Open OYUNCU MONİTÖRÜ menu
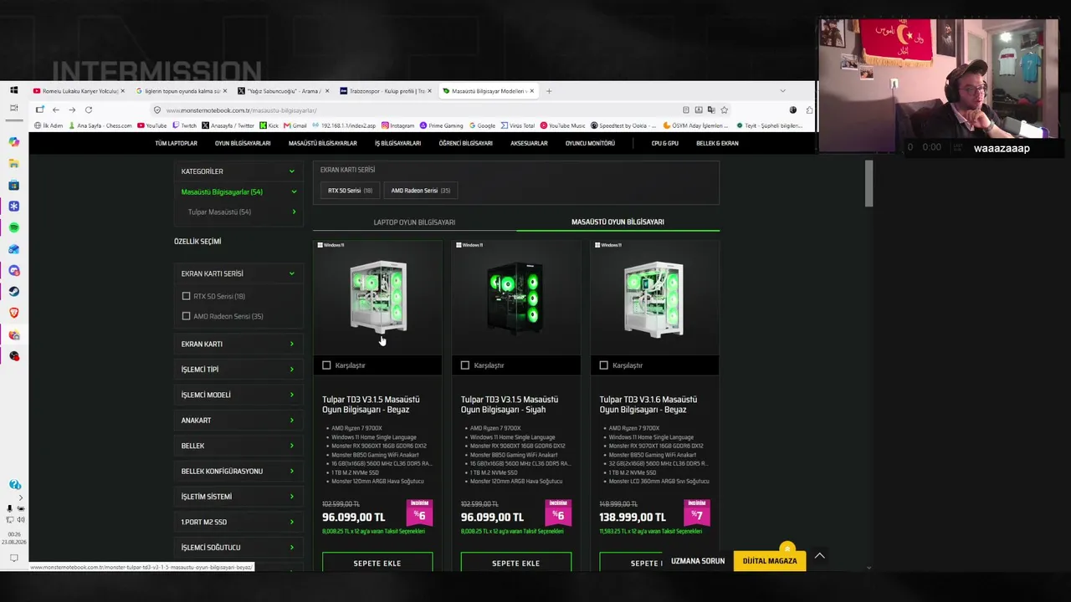This screenshot has width=1071, height=602. pos(590,143)
